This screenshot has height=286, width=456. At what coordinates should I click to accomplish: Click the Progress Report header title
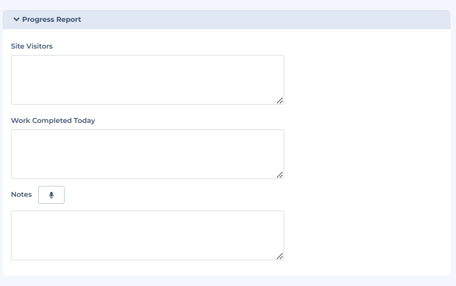click(x=52, y=20)
